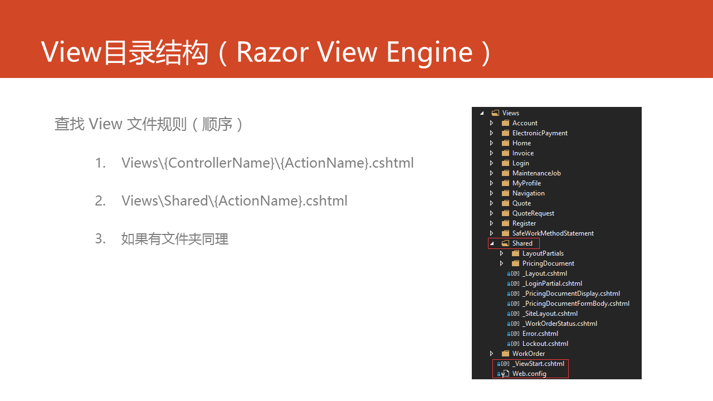Click the Views root folder icon

click(495, 113)
